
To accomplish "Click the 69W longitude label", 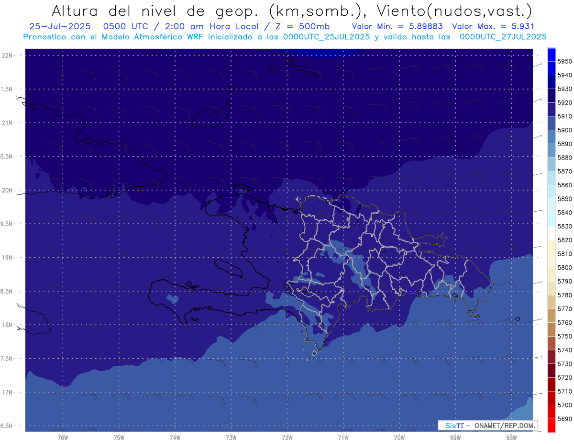I will [455, 437].
